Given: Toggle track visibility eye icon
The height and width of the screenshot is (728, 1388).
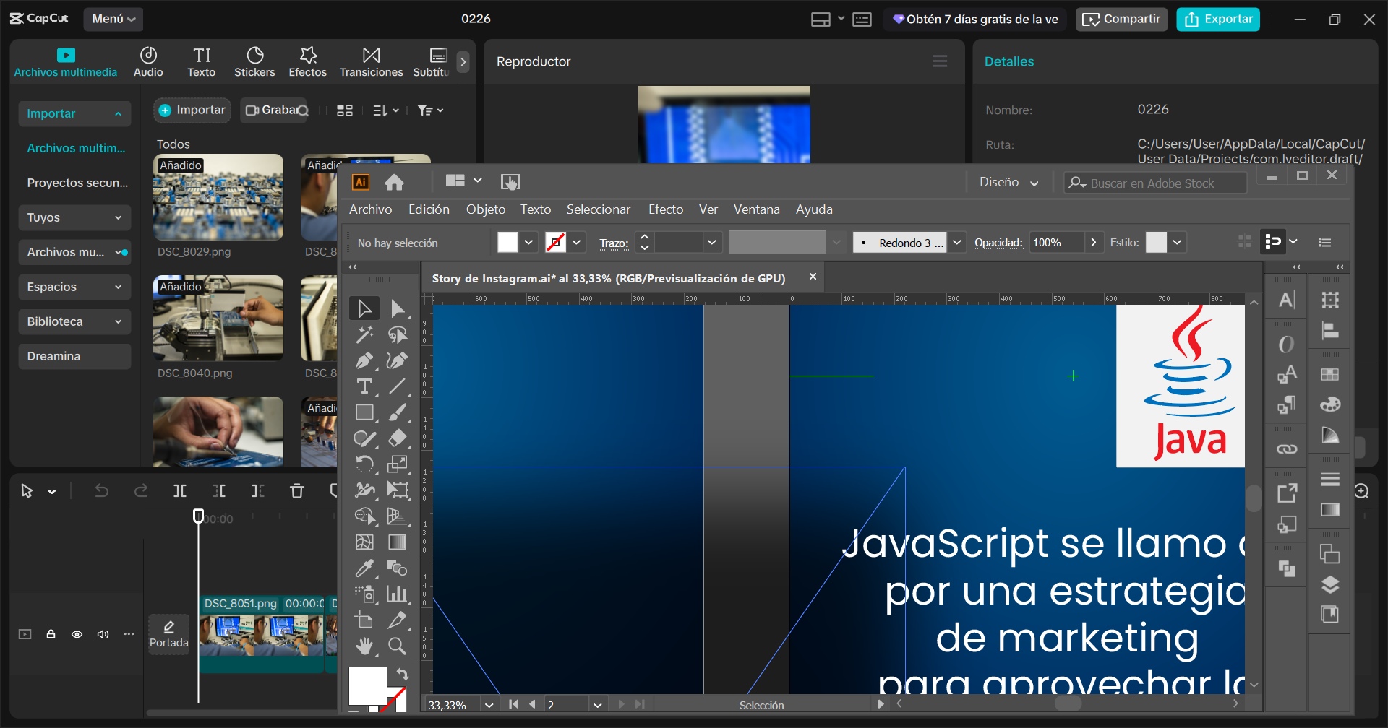Looking at the screenshot, I should coord(77,634).
